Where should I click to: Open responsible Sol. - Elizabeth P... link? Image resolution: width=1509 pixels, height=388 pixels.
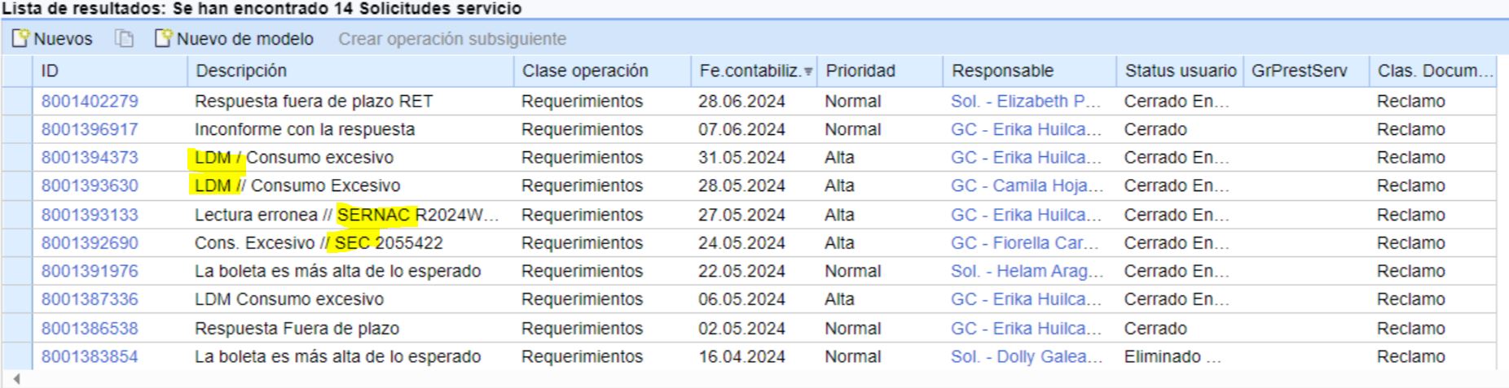(1025, 102)
